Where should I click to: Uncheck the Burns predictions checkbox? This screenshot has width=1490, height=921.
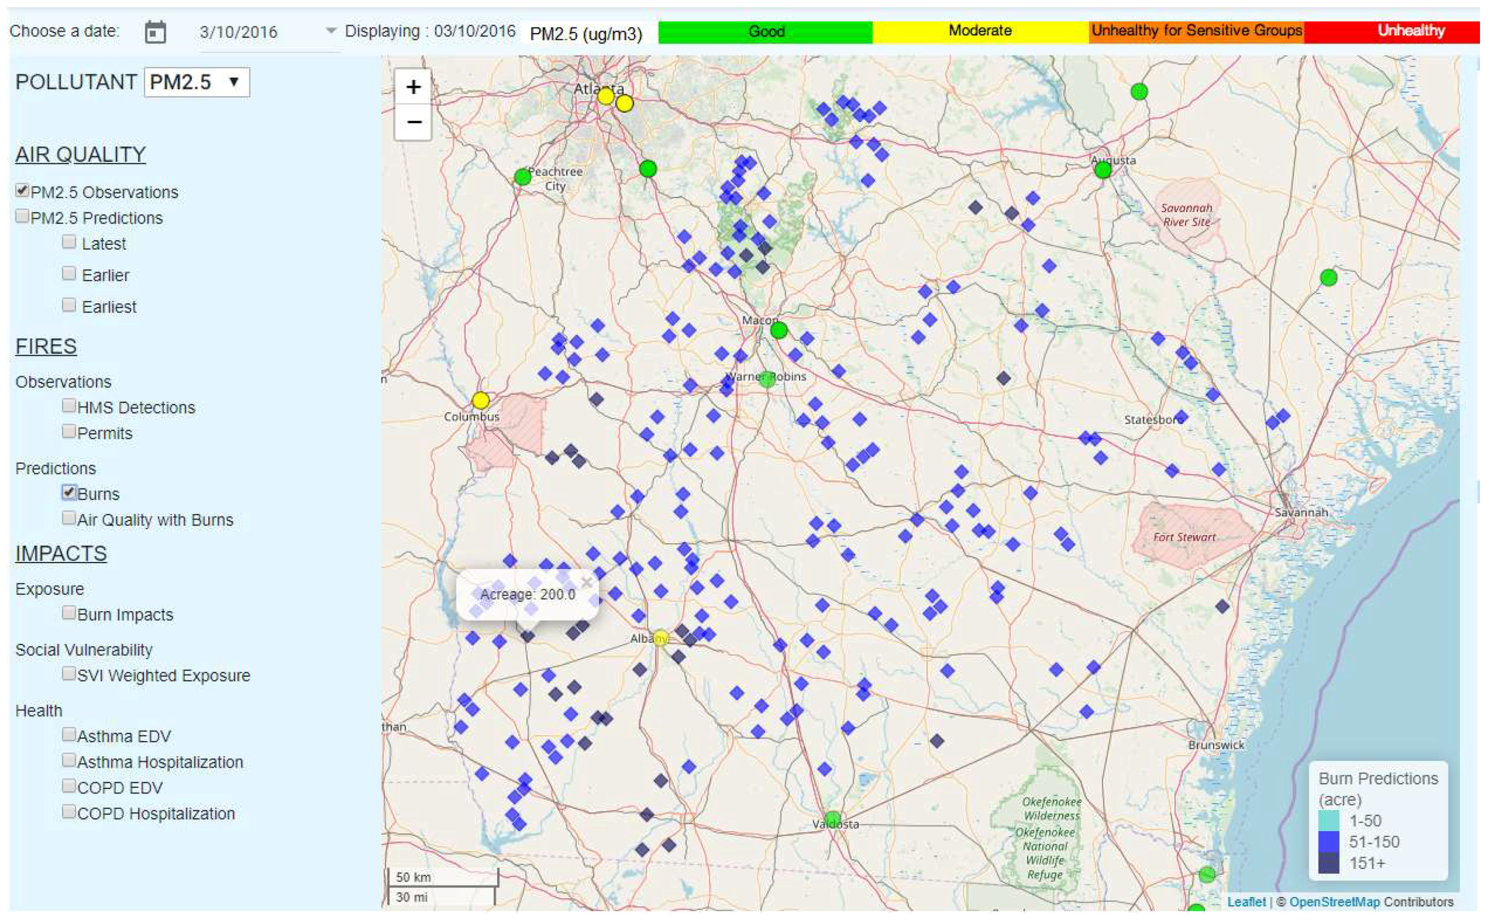(x=69, y=492)
